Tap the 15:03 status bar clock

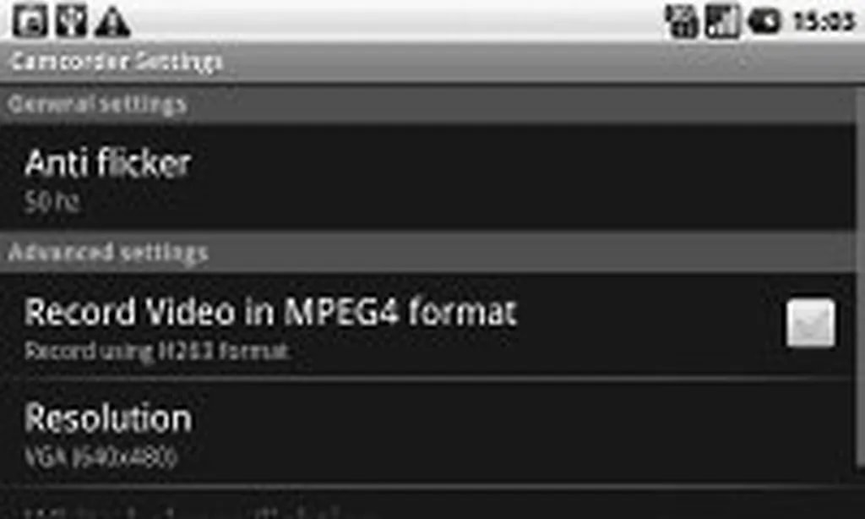pyautogui.click(x=824, y=21)
